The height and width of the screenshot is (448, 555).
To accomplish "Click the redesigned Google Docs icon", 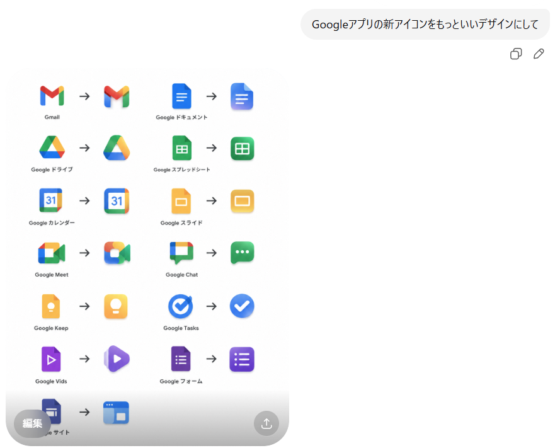I will (242, 96).
